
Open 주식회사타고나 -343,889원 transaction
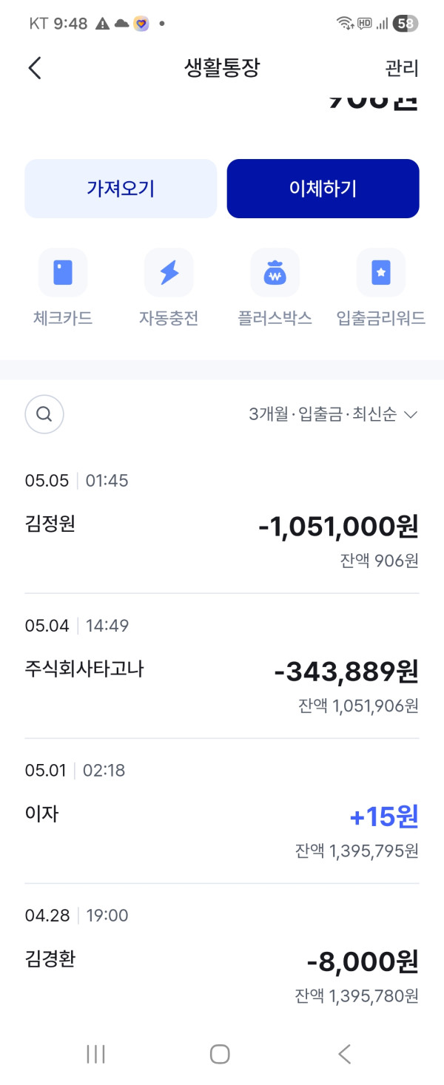(x=222, y=666)
